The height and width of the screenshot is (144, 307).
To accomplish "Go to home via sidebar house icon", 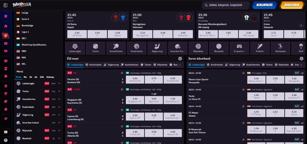I will [x=6, y=26].
